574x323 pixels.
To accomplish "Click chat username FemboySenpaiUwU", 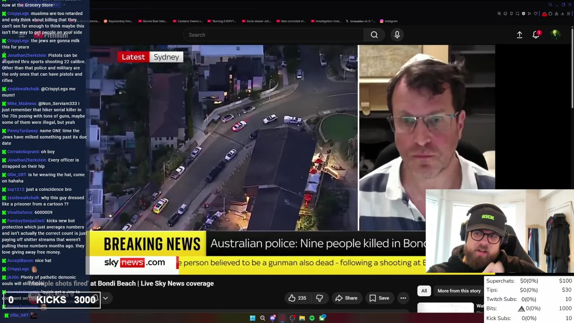I will pyautogui.click(x=26, y=221).
